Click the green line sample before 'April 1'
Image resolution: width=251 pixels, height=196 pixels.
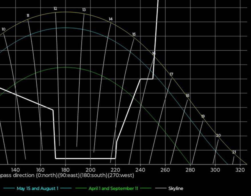(x=81, y=188)
